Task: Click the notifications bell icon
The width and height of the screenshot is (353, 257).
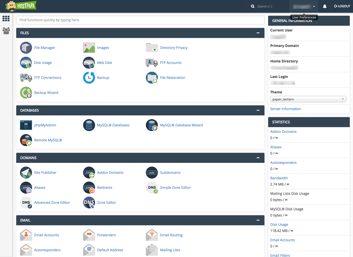Action: [324, 6]
